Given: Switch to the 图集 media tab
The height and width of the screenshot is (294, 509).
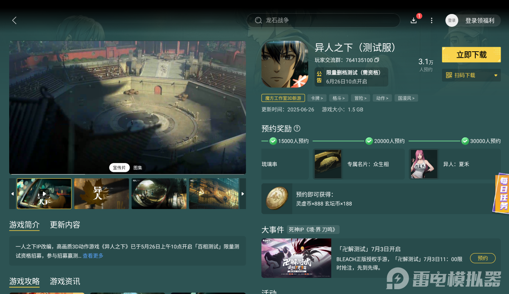Looking at the screenshot, I should coord(138,167).
